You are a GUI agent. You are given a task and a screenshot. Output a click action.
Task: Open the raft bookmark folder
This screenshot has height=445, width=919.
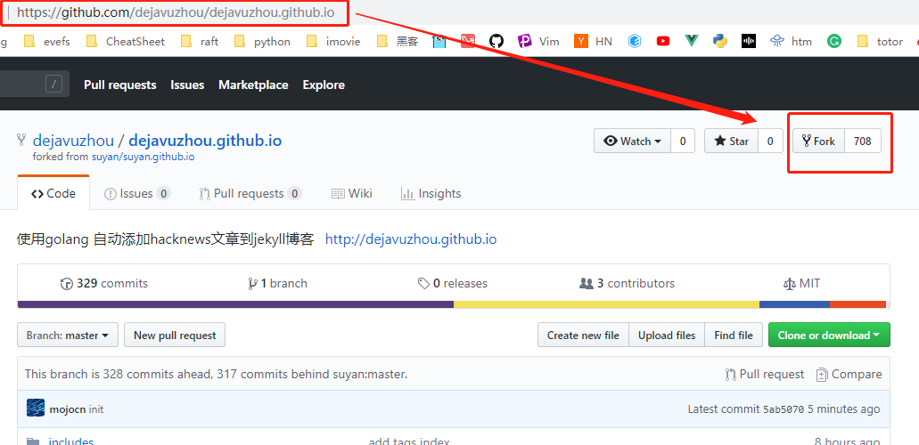200,41
